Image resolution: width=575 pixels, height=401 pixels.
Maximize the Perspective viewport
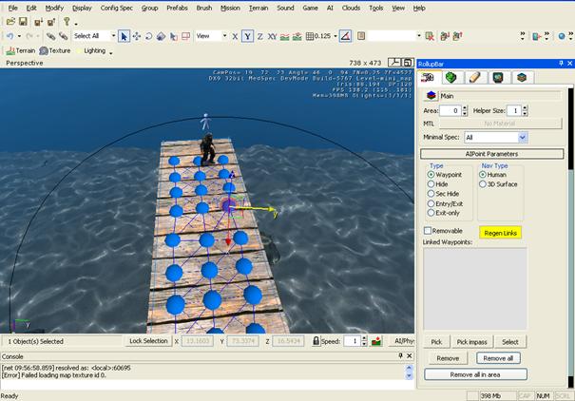coord(408,63)
